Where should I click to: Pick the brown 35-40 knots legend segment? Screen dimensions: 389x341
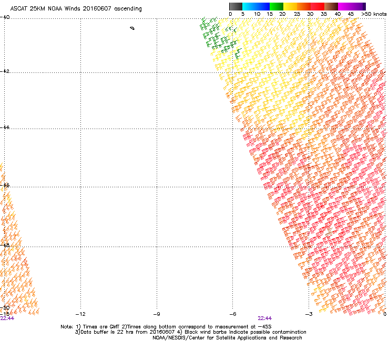click(x=331, y=6)
